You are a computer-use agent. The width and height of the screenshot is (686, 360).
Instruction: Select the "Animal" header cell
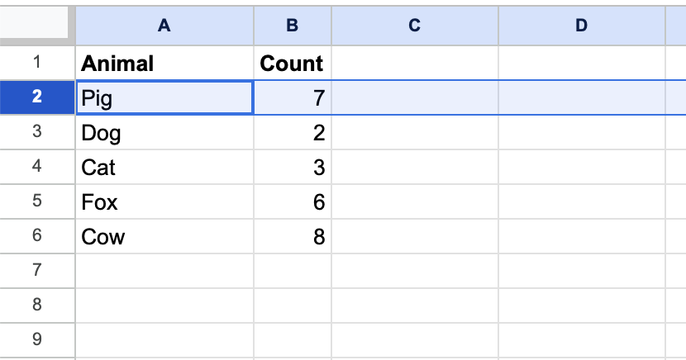164,63
